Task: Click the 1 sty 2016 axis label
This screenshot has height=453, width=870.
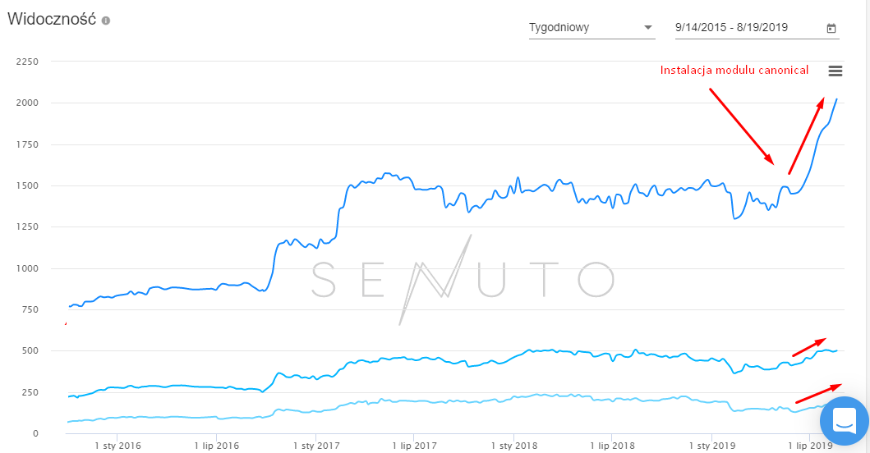Action: [117, 446]
